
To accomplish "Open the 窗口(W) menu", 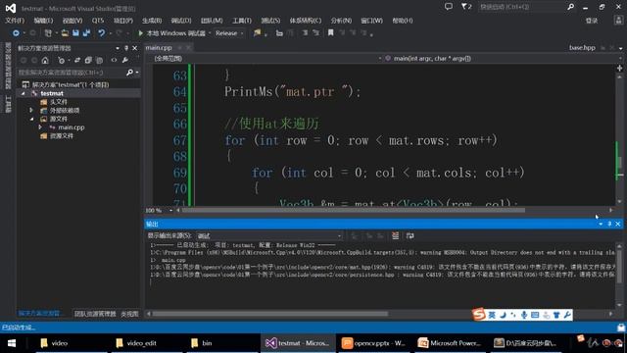I will pos(371,21).
